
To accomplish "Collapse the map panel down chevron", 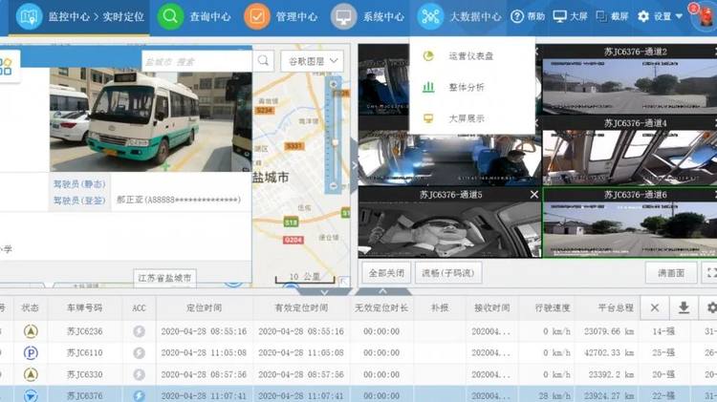I will (x=324, y=292).
